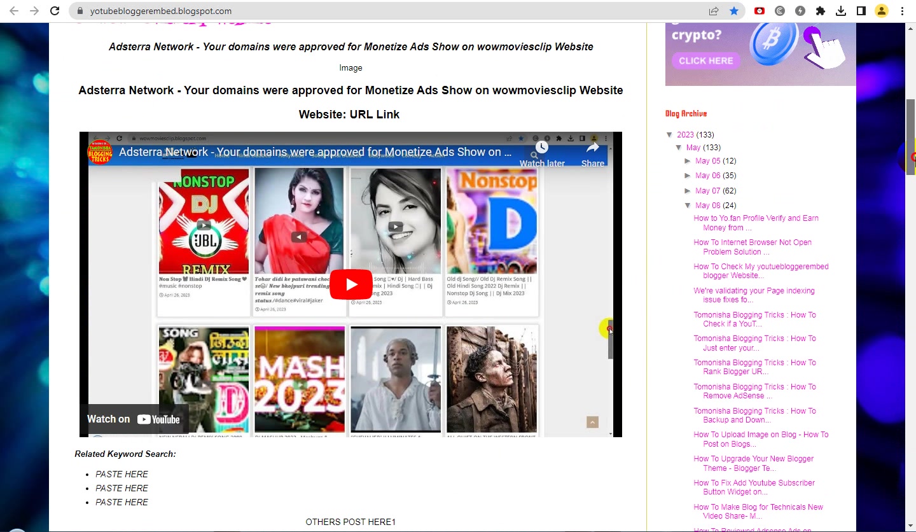The height and width of the screenshot is (532, 916).
Task: Open 'How To Internet Browser Not Open' post
Action: [753, 247]
